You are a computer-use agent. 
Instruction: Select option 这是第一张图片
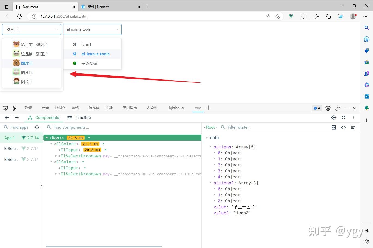click(32, 45)
